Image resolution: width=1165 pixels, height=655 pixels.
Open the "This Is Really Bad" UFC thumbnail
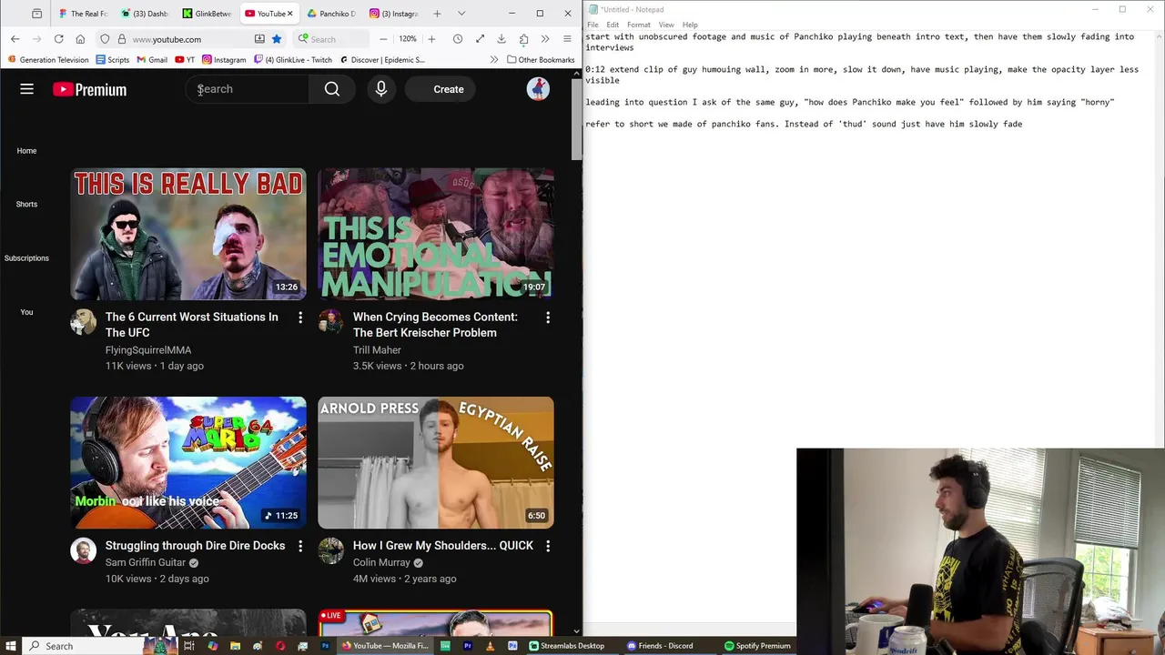tap(188, 234)
